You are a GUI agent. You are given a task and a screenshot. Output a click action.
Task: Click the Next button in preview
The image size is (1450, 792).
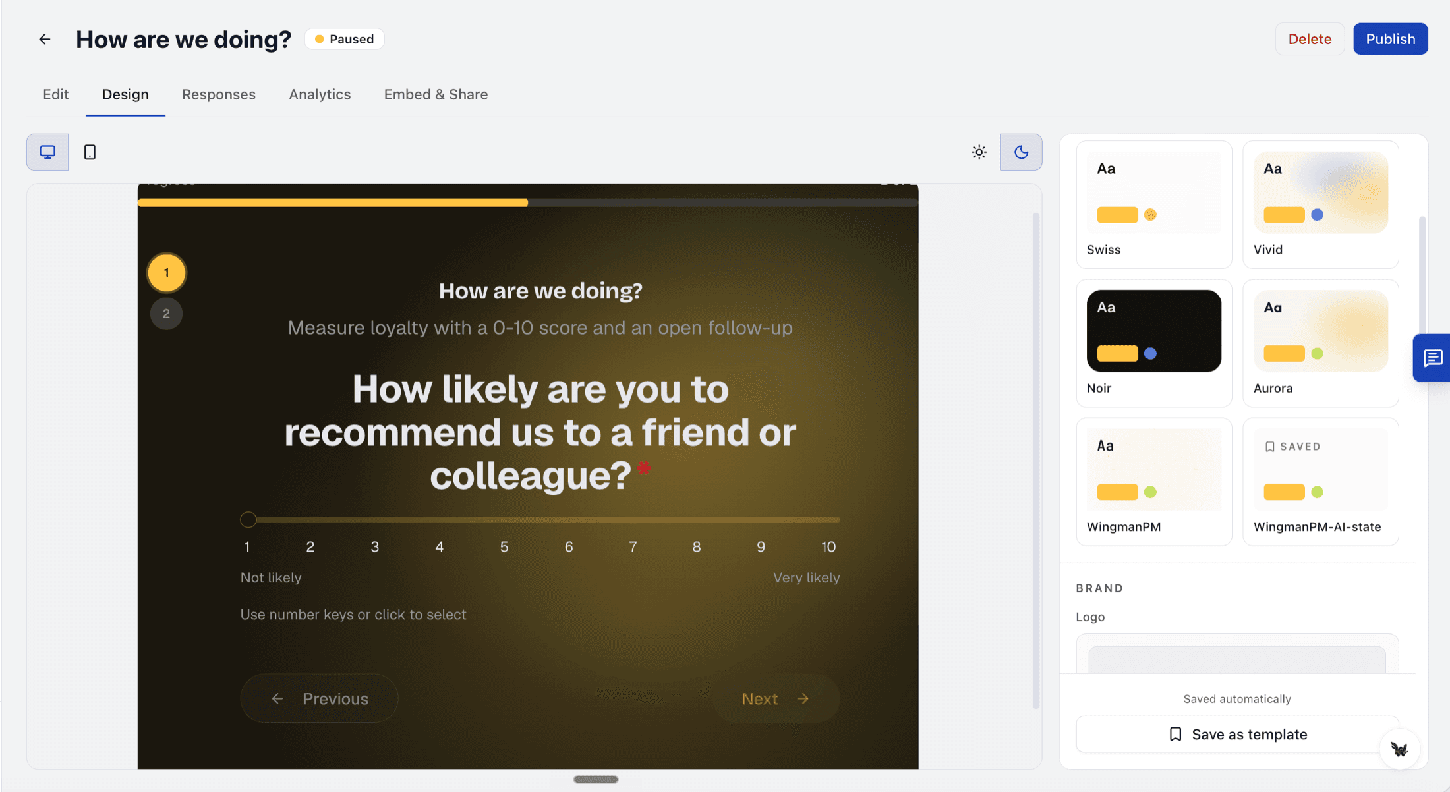[776, 698]
